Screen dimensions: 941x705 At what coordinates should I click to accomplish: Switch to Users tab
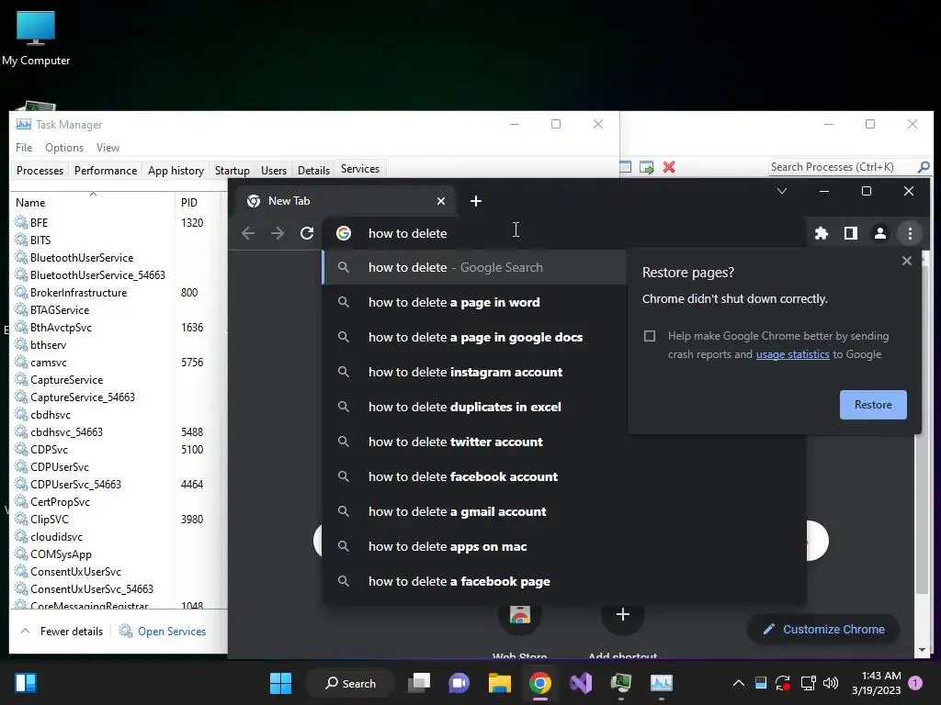[x=274, y=171]
